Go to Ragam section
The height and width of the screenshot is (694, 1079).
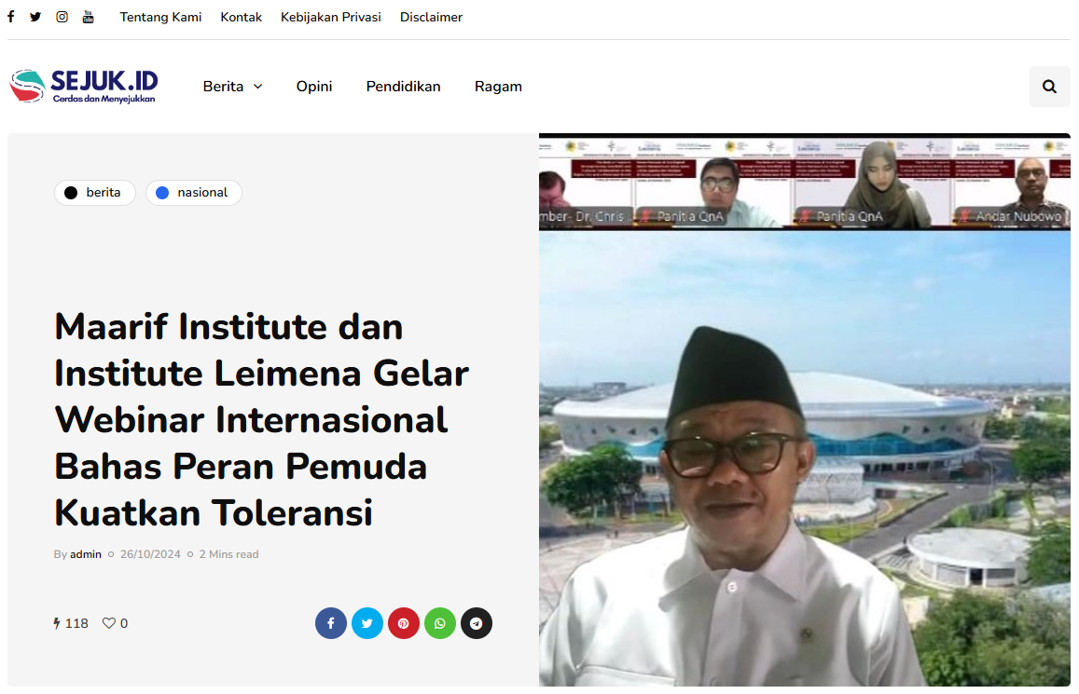[x=498, y=87]
